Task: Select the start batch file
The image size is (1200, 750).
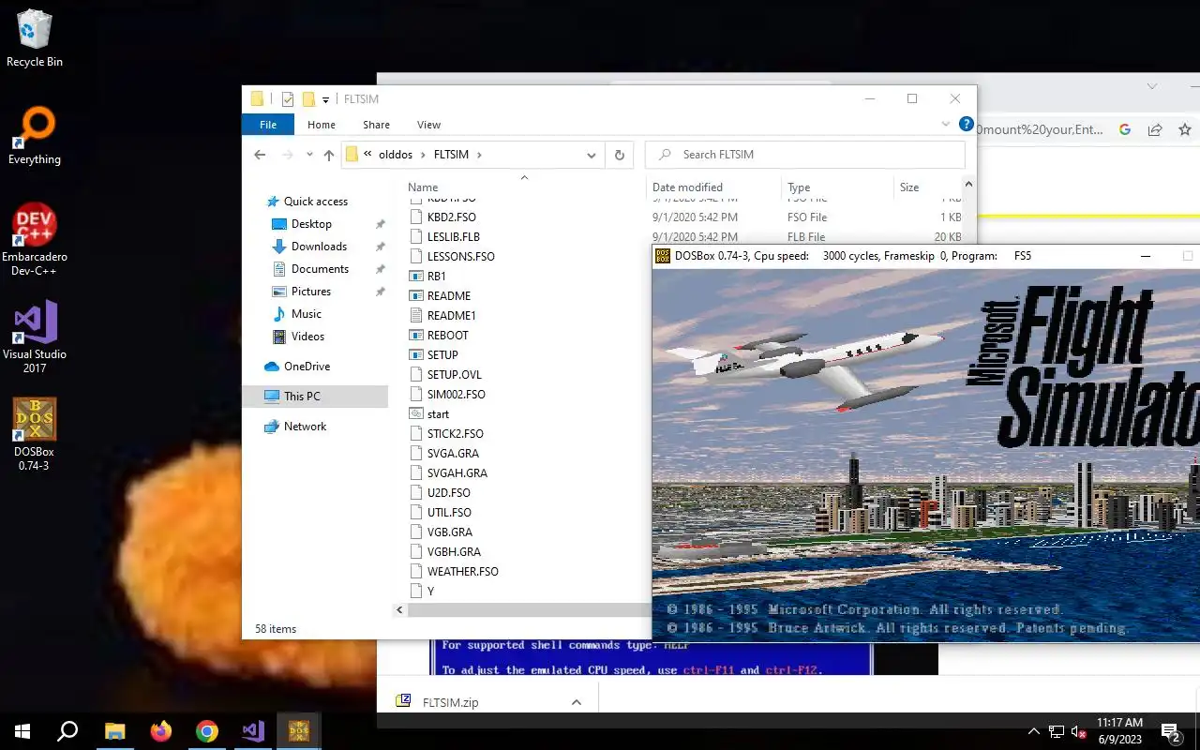Action: pyautogui.click(x=438, y=414)
